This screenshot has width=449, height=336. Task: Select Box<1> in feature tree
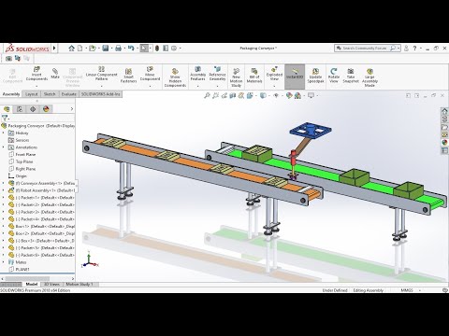tap(41, 227)
